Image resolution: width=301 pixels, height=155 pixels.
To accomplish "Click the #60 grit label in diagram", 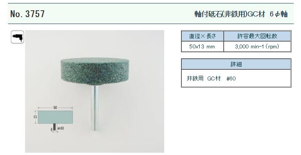I will coord(61,128).
